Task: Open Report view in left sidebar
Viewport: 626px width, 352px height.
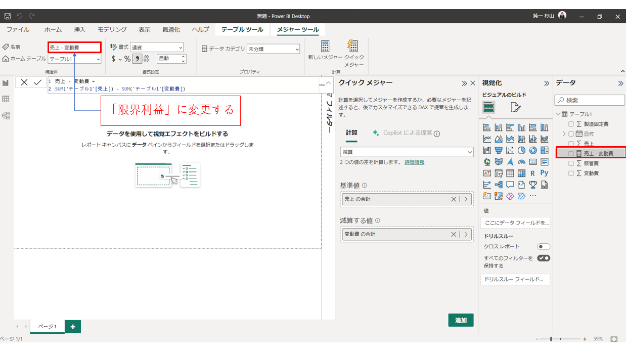Action: point(6,83)
